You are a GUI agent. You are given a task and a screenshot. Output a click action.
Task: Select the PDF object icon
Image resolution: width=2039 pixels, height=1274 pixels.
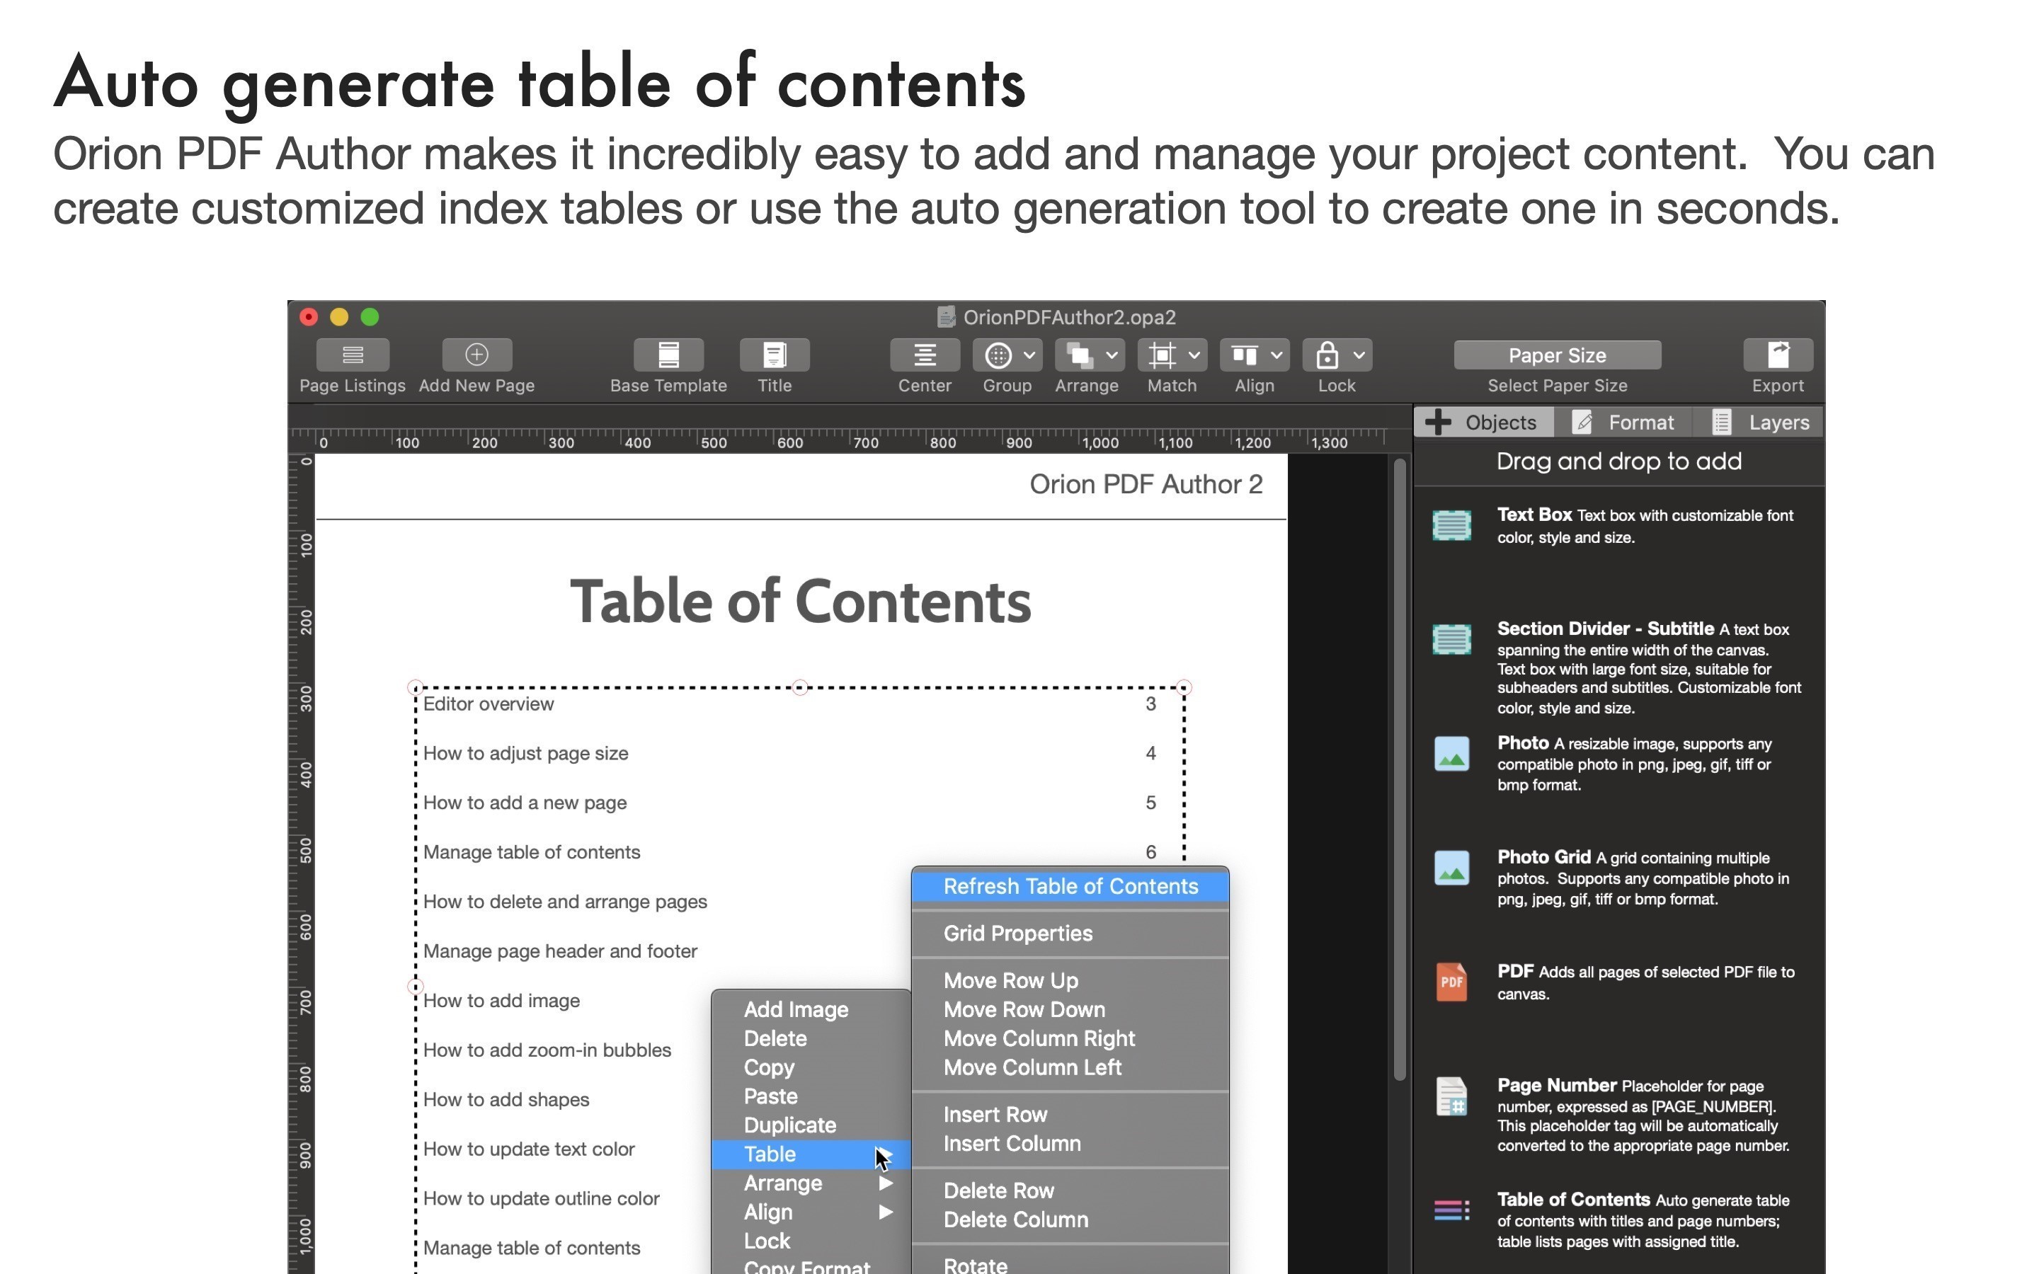(1451, 982)
